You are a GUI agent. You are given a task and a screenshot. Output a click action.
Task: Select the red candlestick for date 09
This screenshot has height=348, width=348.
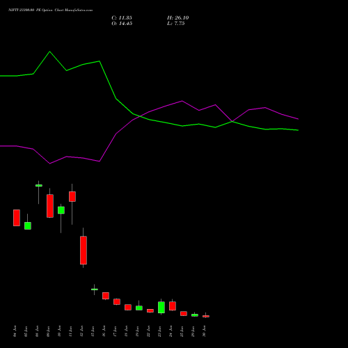50,206
